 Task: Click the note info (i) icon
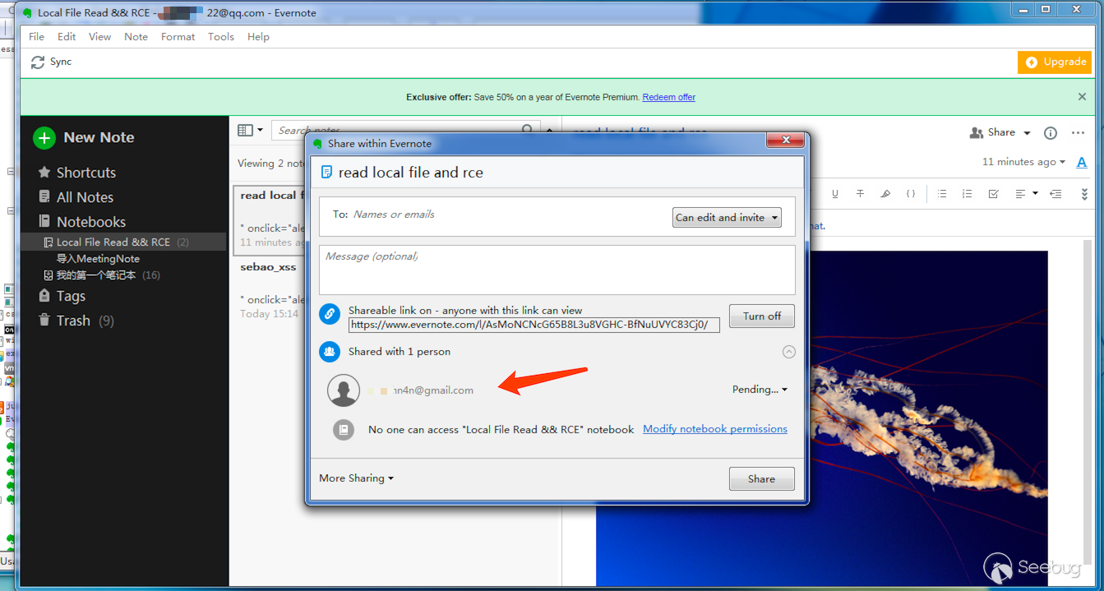click(x=1050, y=133)
